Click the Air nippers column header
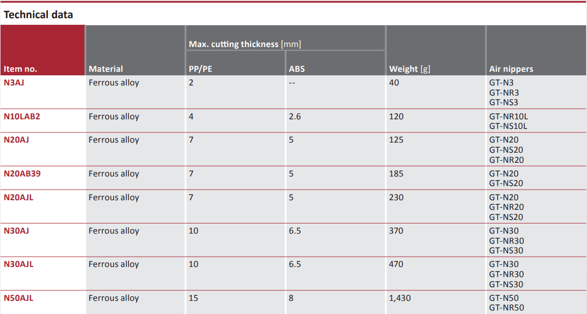The image size is (587, 314). click(511, 69)
